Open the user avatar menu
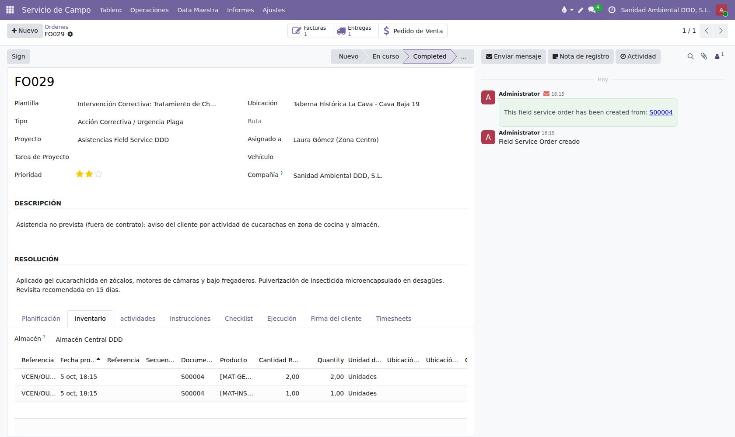Image resolution: width=735 pixels, height=437 pixels. coord(721,10)
